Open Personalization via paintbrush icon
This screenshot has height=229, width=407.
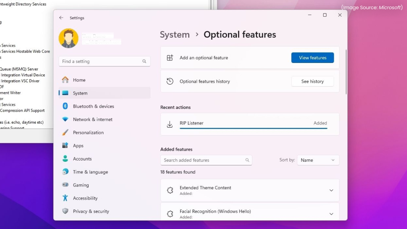point(65,132)
